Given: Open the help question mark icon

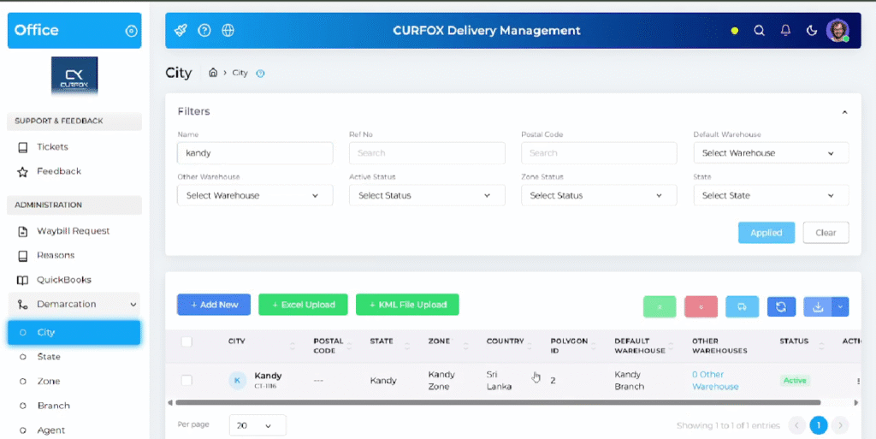Looking at the screenshot, I should pos(204,31).
